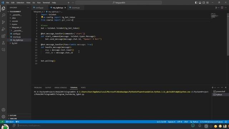Close the terminal panel

tap(226, 87)
